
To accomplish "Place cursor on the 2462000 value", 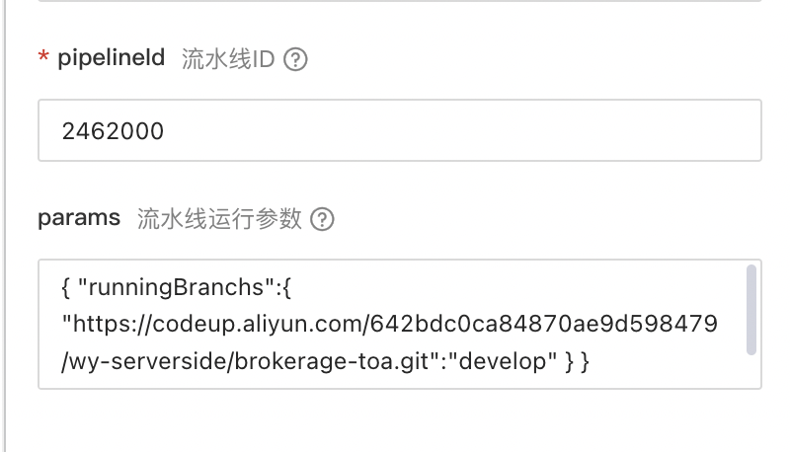I will [x=113, y=130].
